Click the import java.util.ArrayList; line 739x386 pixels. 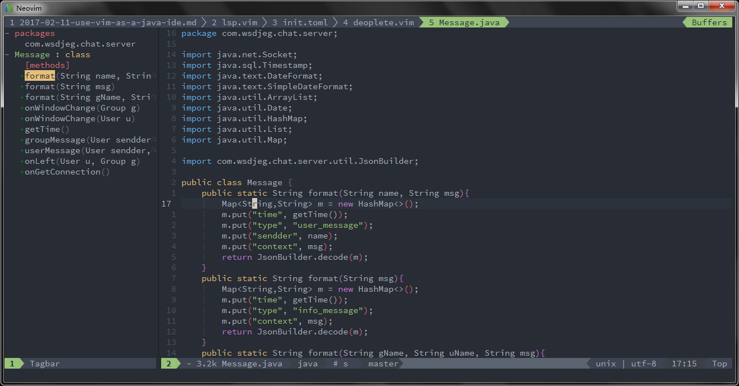[x=249, y=97]
